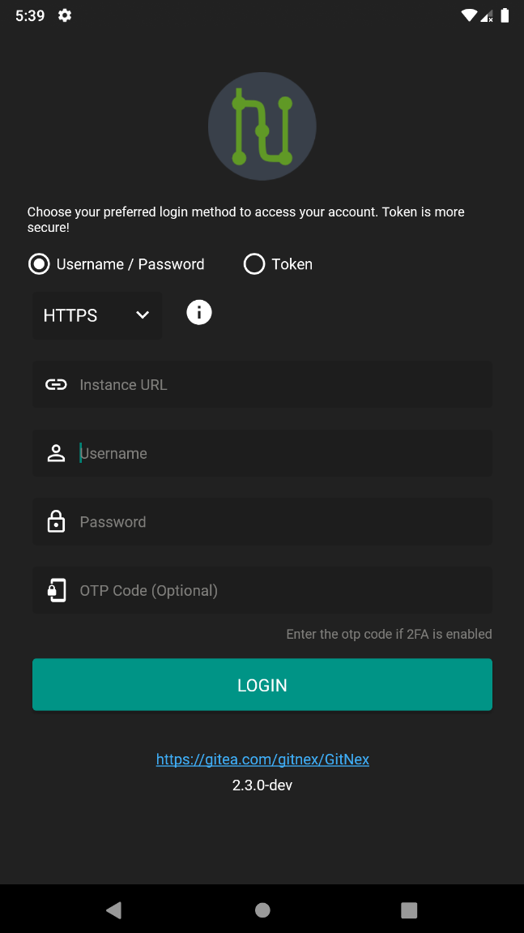The height and width of the screenshot is (933, 524).
Task: Expand protocol list using chevron arrow
Action: coord(143,315)
